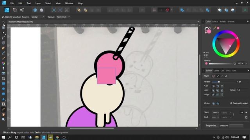Click the horizontal canvas scrollbar
The height and width of the screenshot is (140, 250).
92,128
